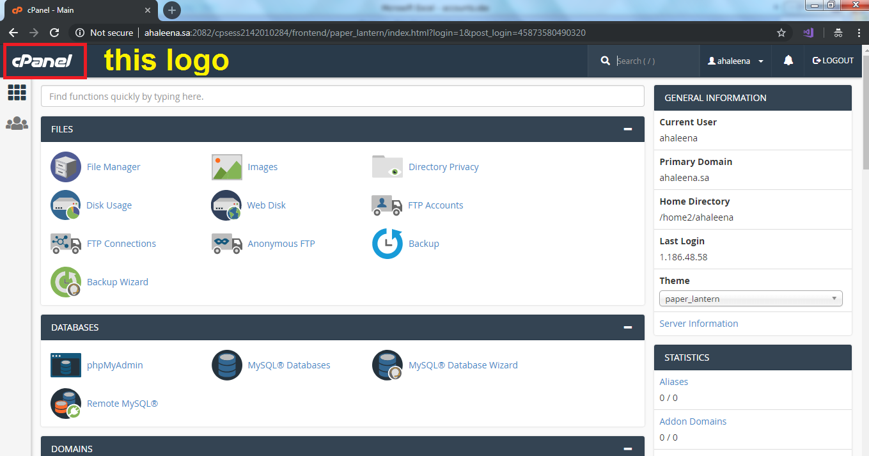Open the grid home icon in sidebar
This screenshot has height=456, width=869.
point(17,93)
